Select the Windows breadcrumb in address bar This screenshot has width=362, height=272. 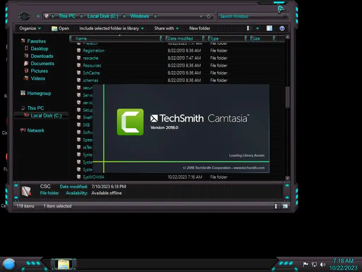pos(140,16)
